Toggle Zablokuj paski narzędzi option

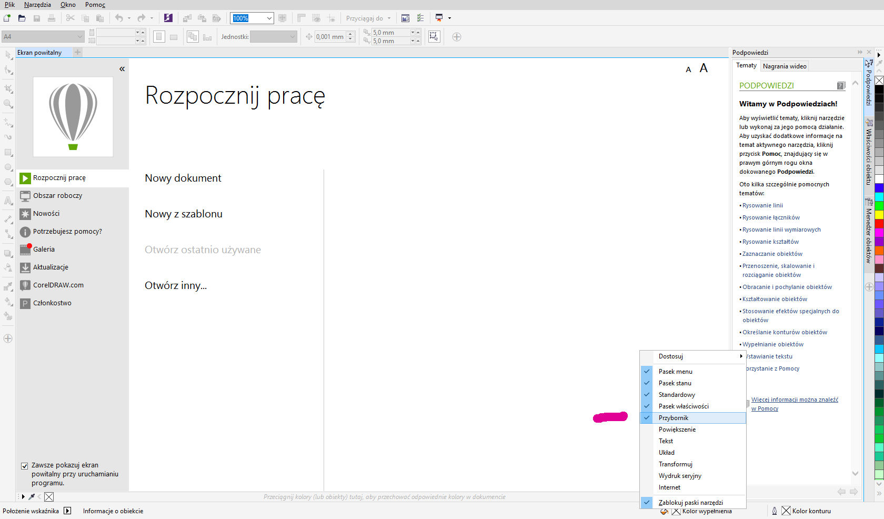[690, 503]
